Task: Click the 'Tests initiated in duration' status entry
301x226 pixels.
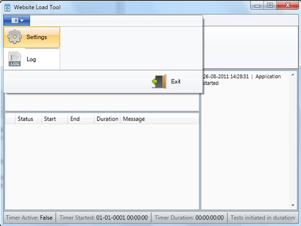Action: pyautogui.click(x=263, y=218)
